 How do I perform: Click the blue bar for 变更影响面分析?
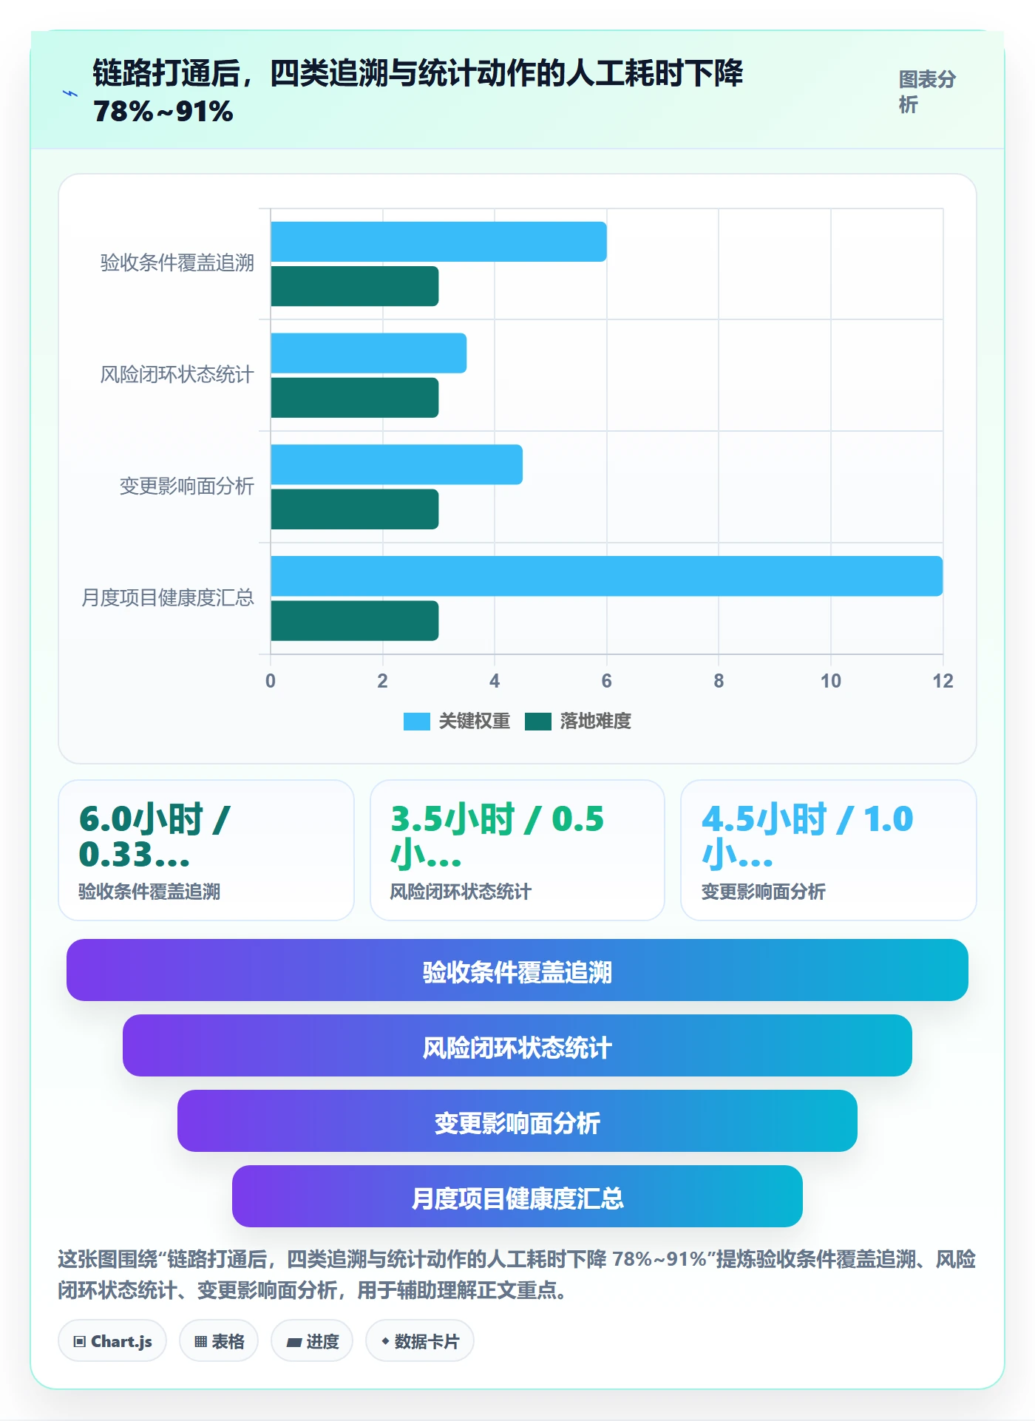click(396, 464)
